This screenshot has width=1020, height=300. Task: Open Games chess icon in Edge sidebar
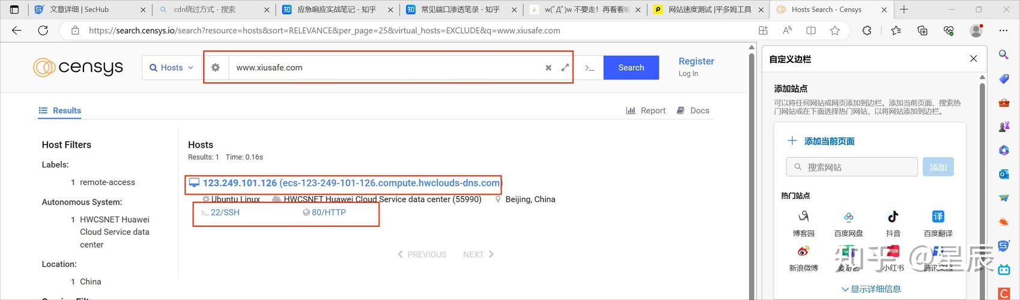point(1004,127)
